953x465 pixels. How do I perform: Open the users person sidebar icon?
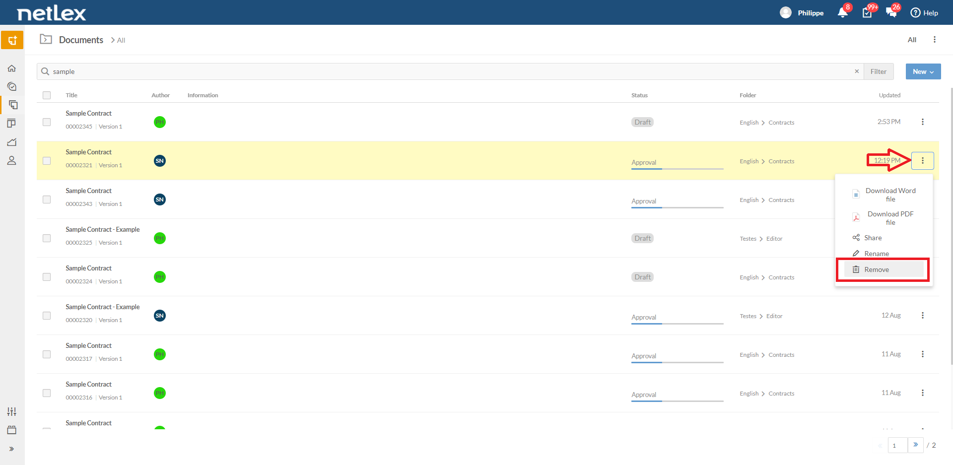(12, 161)
